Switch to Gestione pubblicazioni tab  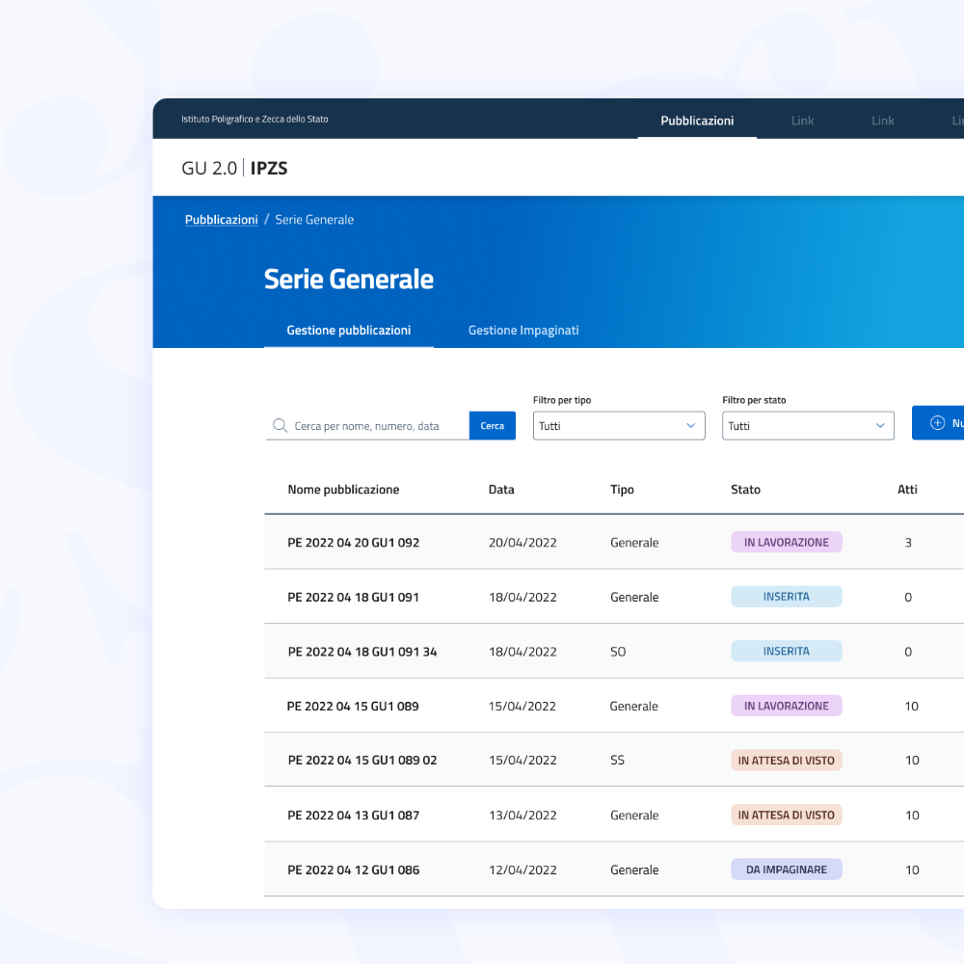coord(349,330)
